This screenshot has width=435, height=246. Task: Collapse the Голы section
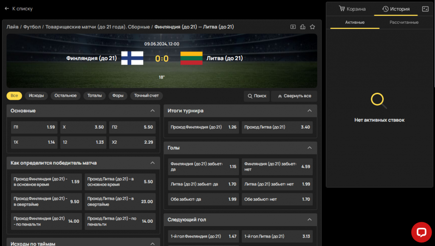pos(310,148)
